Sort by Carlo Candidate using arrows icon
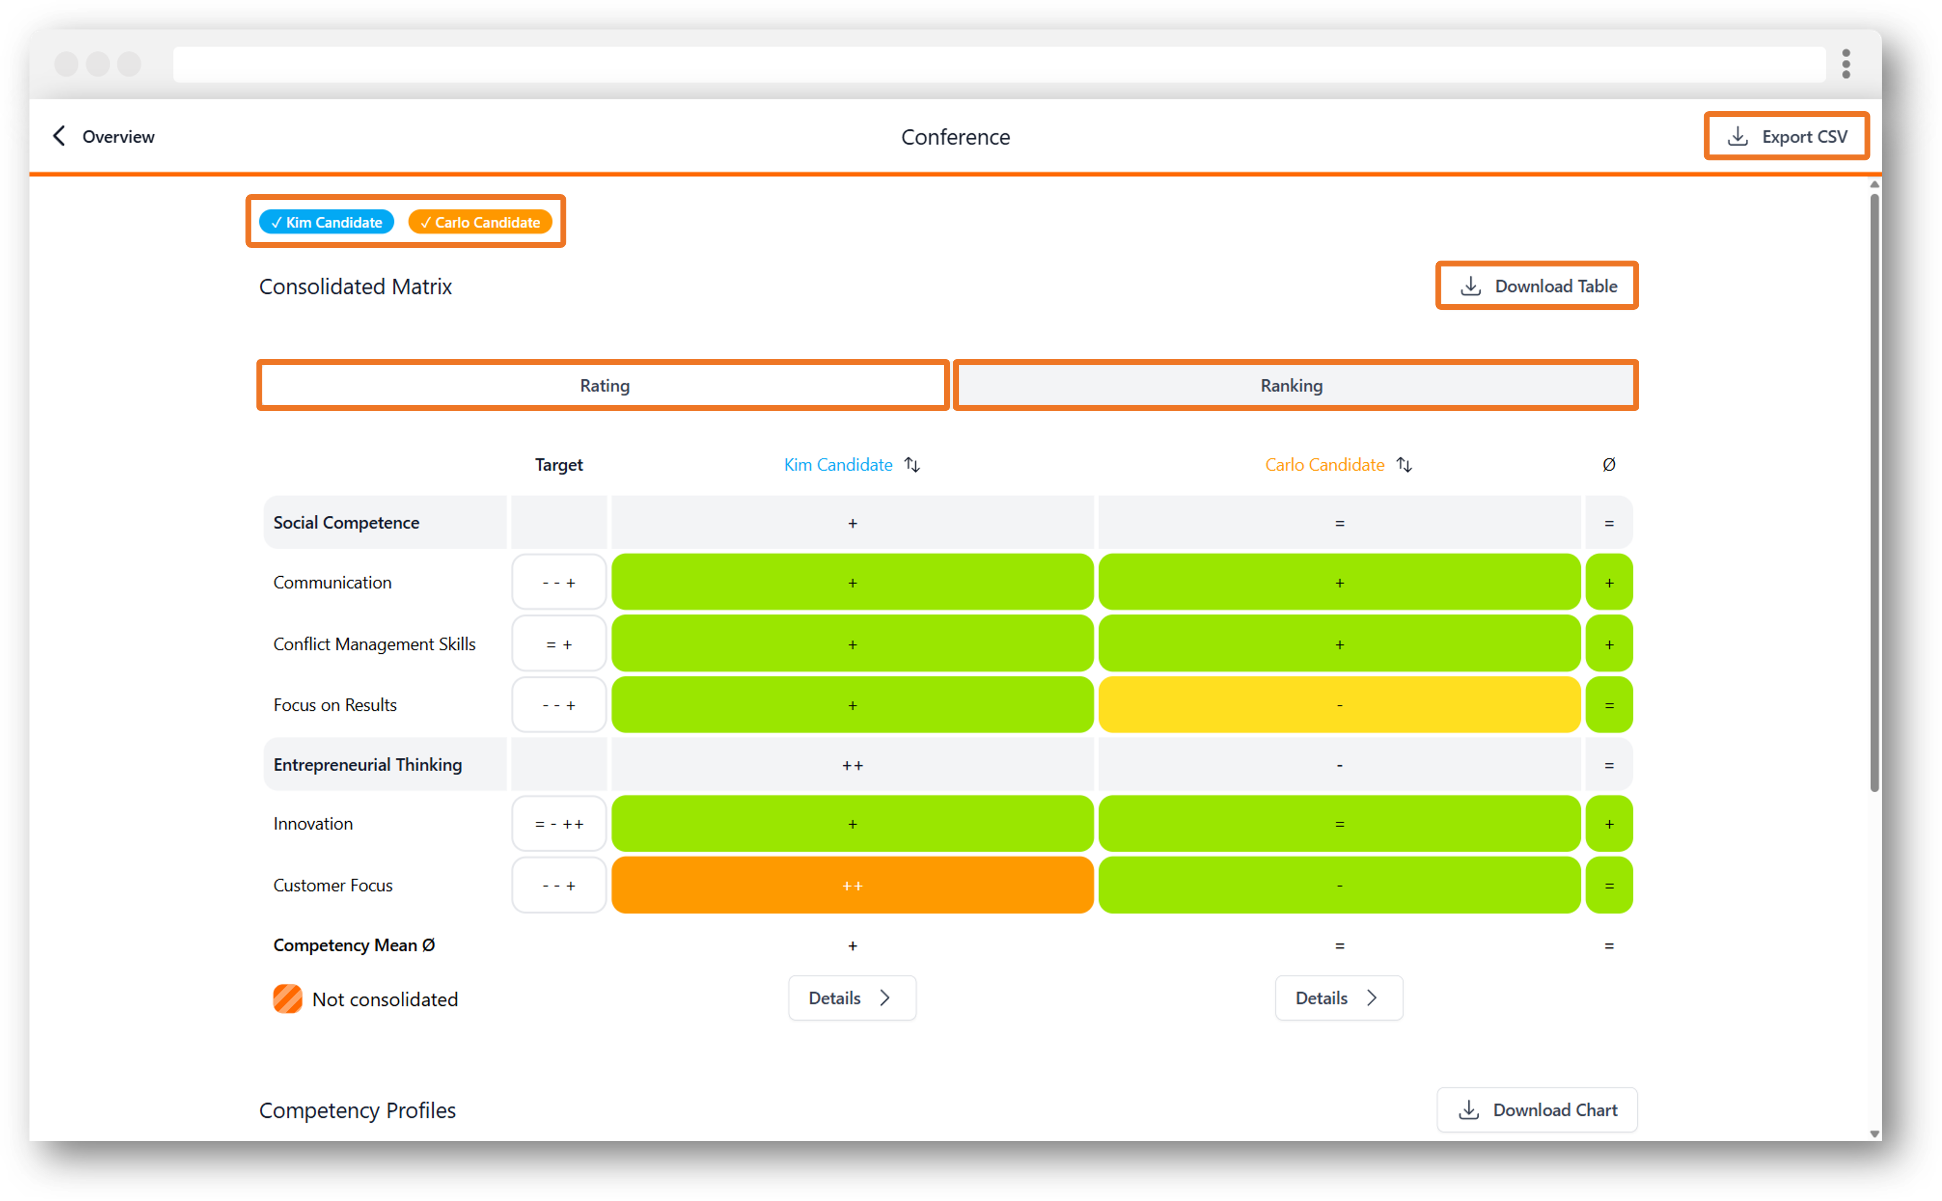The height and width of the screenshot is (1201, 1942). click(x=1404, y=465)
